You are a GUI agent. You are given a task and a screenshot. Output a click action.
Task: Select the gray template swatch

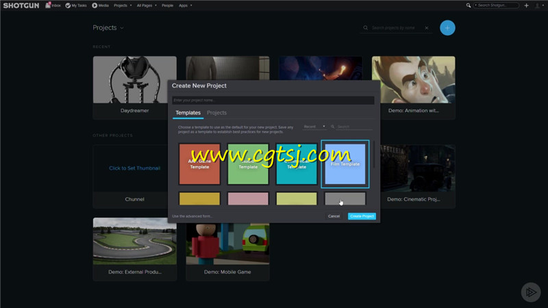point(345,198)
